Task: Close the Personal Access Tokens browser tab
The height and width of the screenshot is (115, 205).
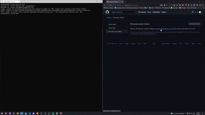Action: coord(122,2)
